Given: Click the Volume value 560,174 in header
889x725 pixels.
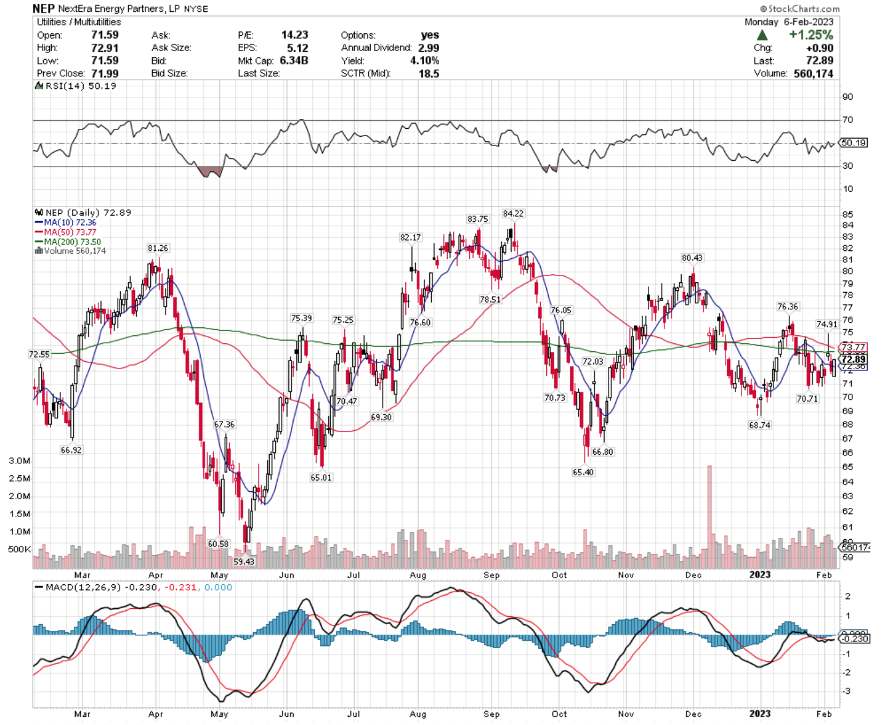Looking at the screenshot, I should [x=813, y=74].
